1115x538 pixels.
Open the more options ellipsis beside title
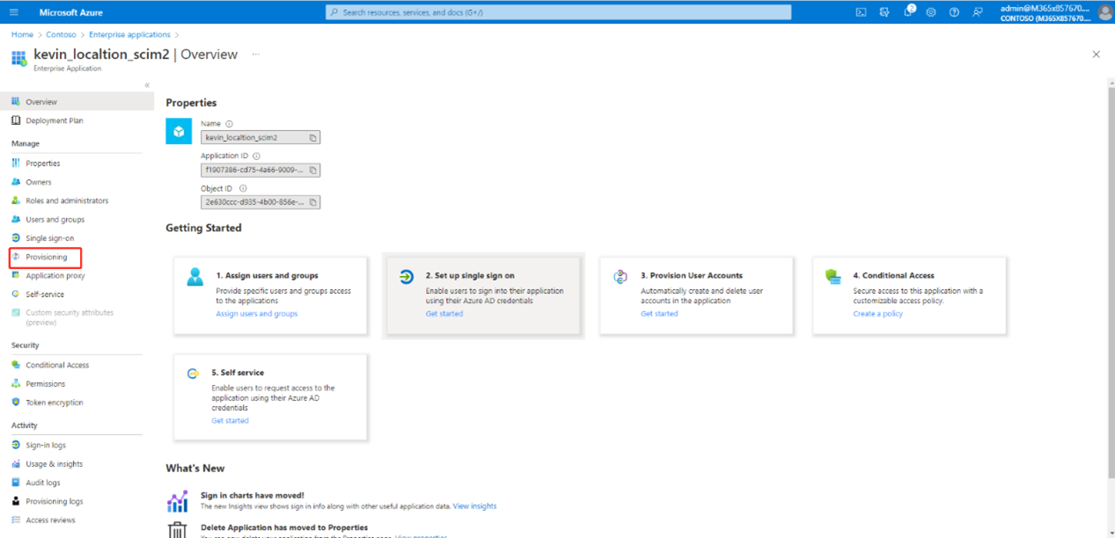coord(256,55)
